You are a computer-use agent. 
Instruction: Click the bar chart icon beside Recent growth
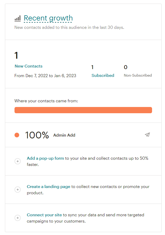pos(18,18)
